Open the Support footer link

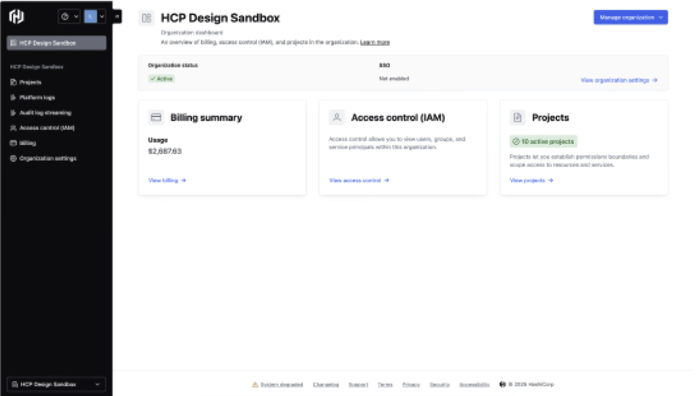[x=358, y=385]
